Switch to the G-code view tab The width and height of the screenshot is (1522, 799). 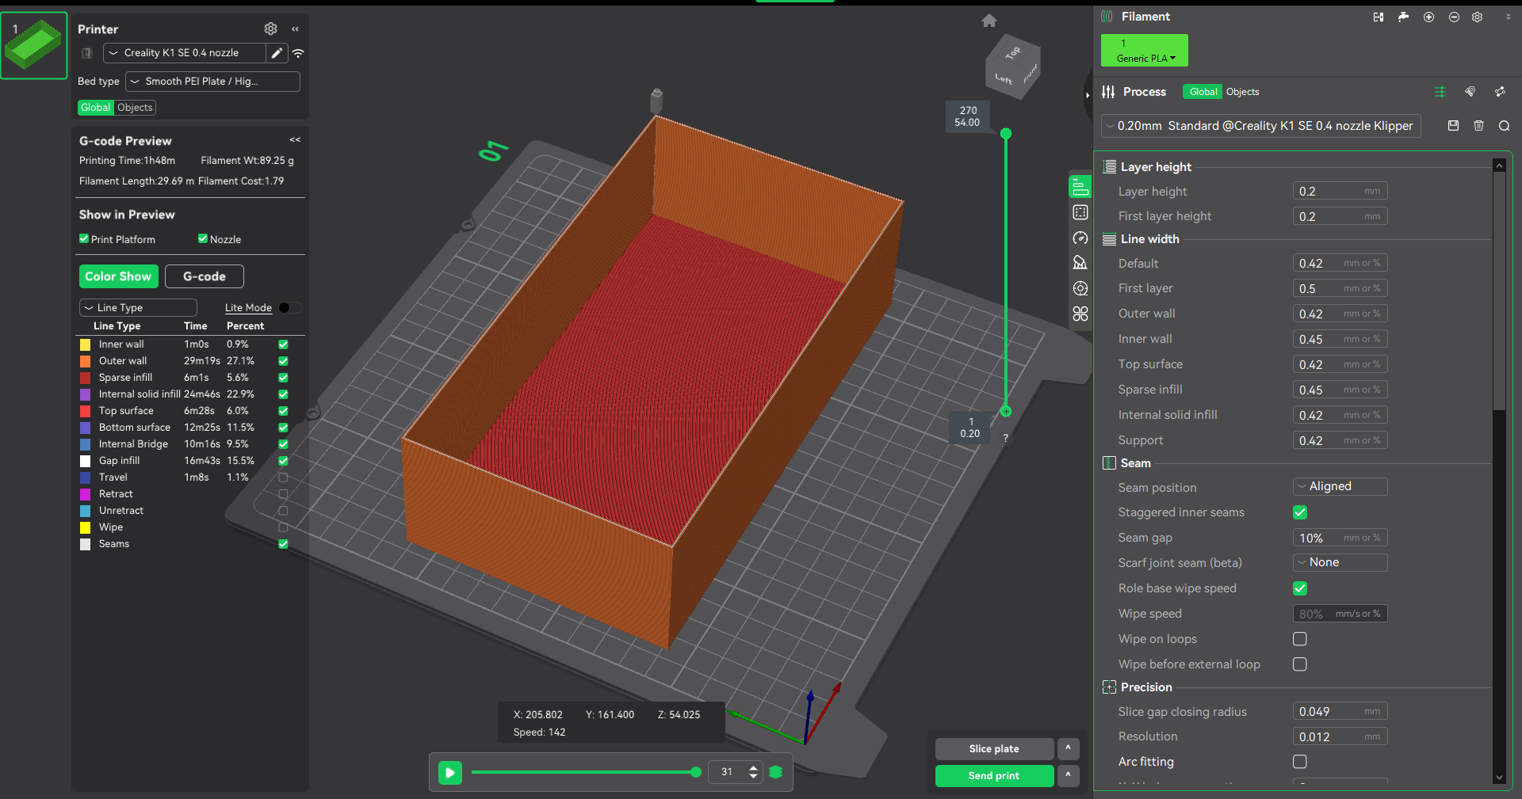(204, 276)
